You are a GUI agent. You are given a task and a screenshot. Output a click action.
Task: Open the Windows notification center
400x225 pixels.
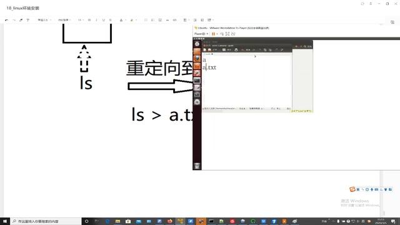[x=394, y=221]
